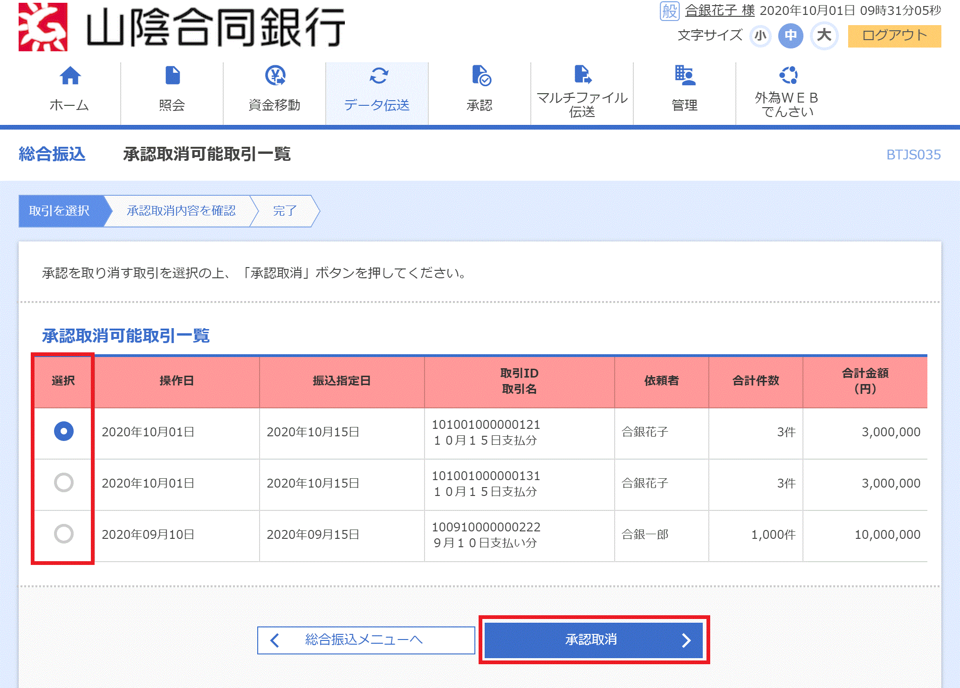Click the 総合振込 heading text
This screenshot has height=688, width=960.
(52, 154)
